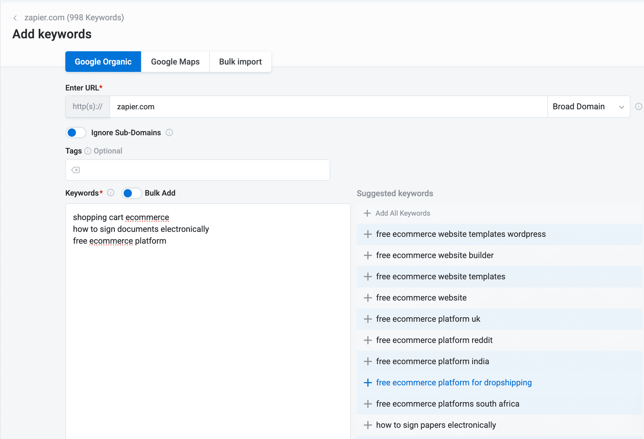Viewport: 644px width, 439px height.
Task: Click the plus icon for free ecommerce platform india
Action: pyautogui.click(x=367, y=362)
